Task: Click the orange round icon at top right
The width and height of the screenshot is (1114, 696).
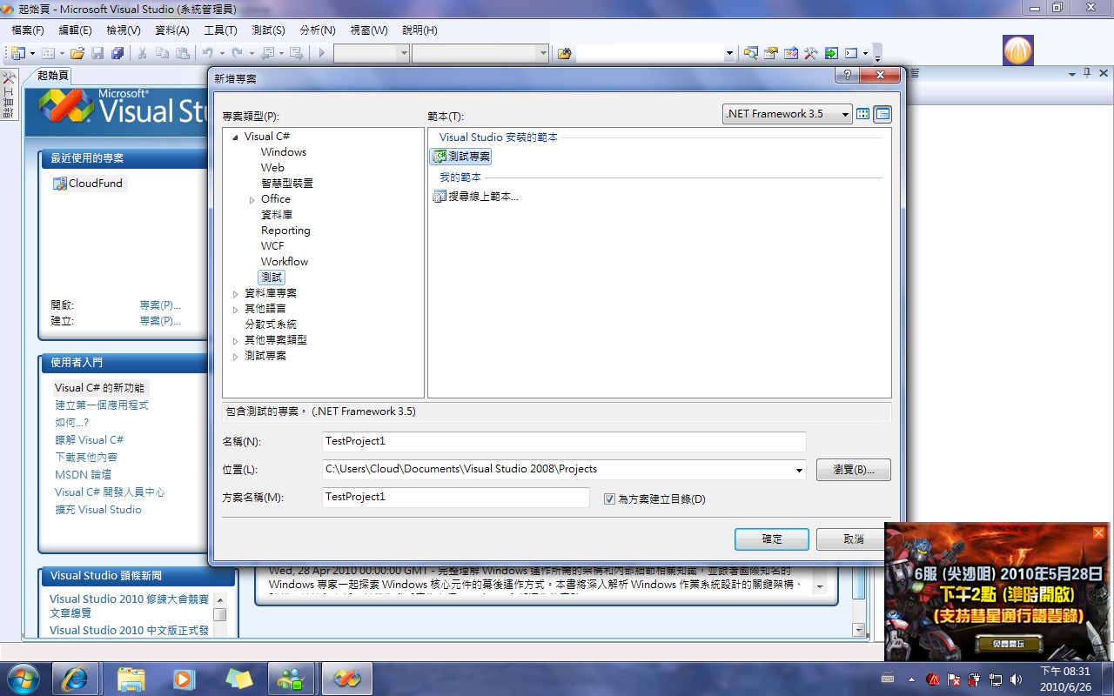Action: [1017, 50]
